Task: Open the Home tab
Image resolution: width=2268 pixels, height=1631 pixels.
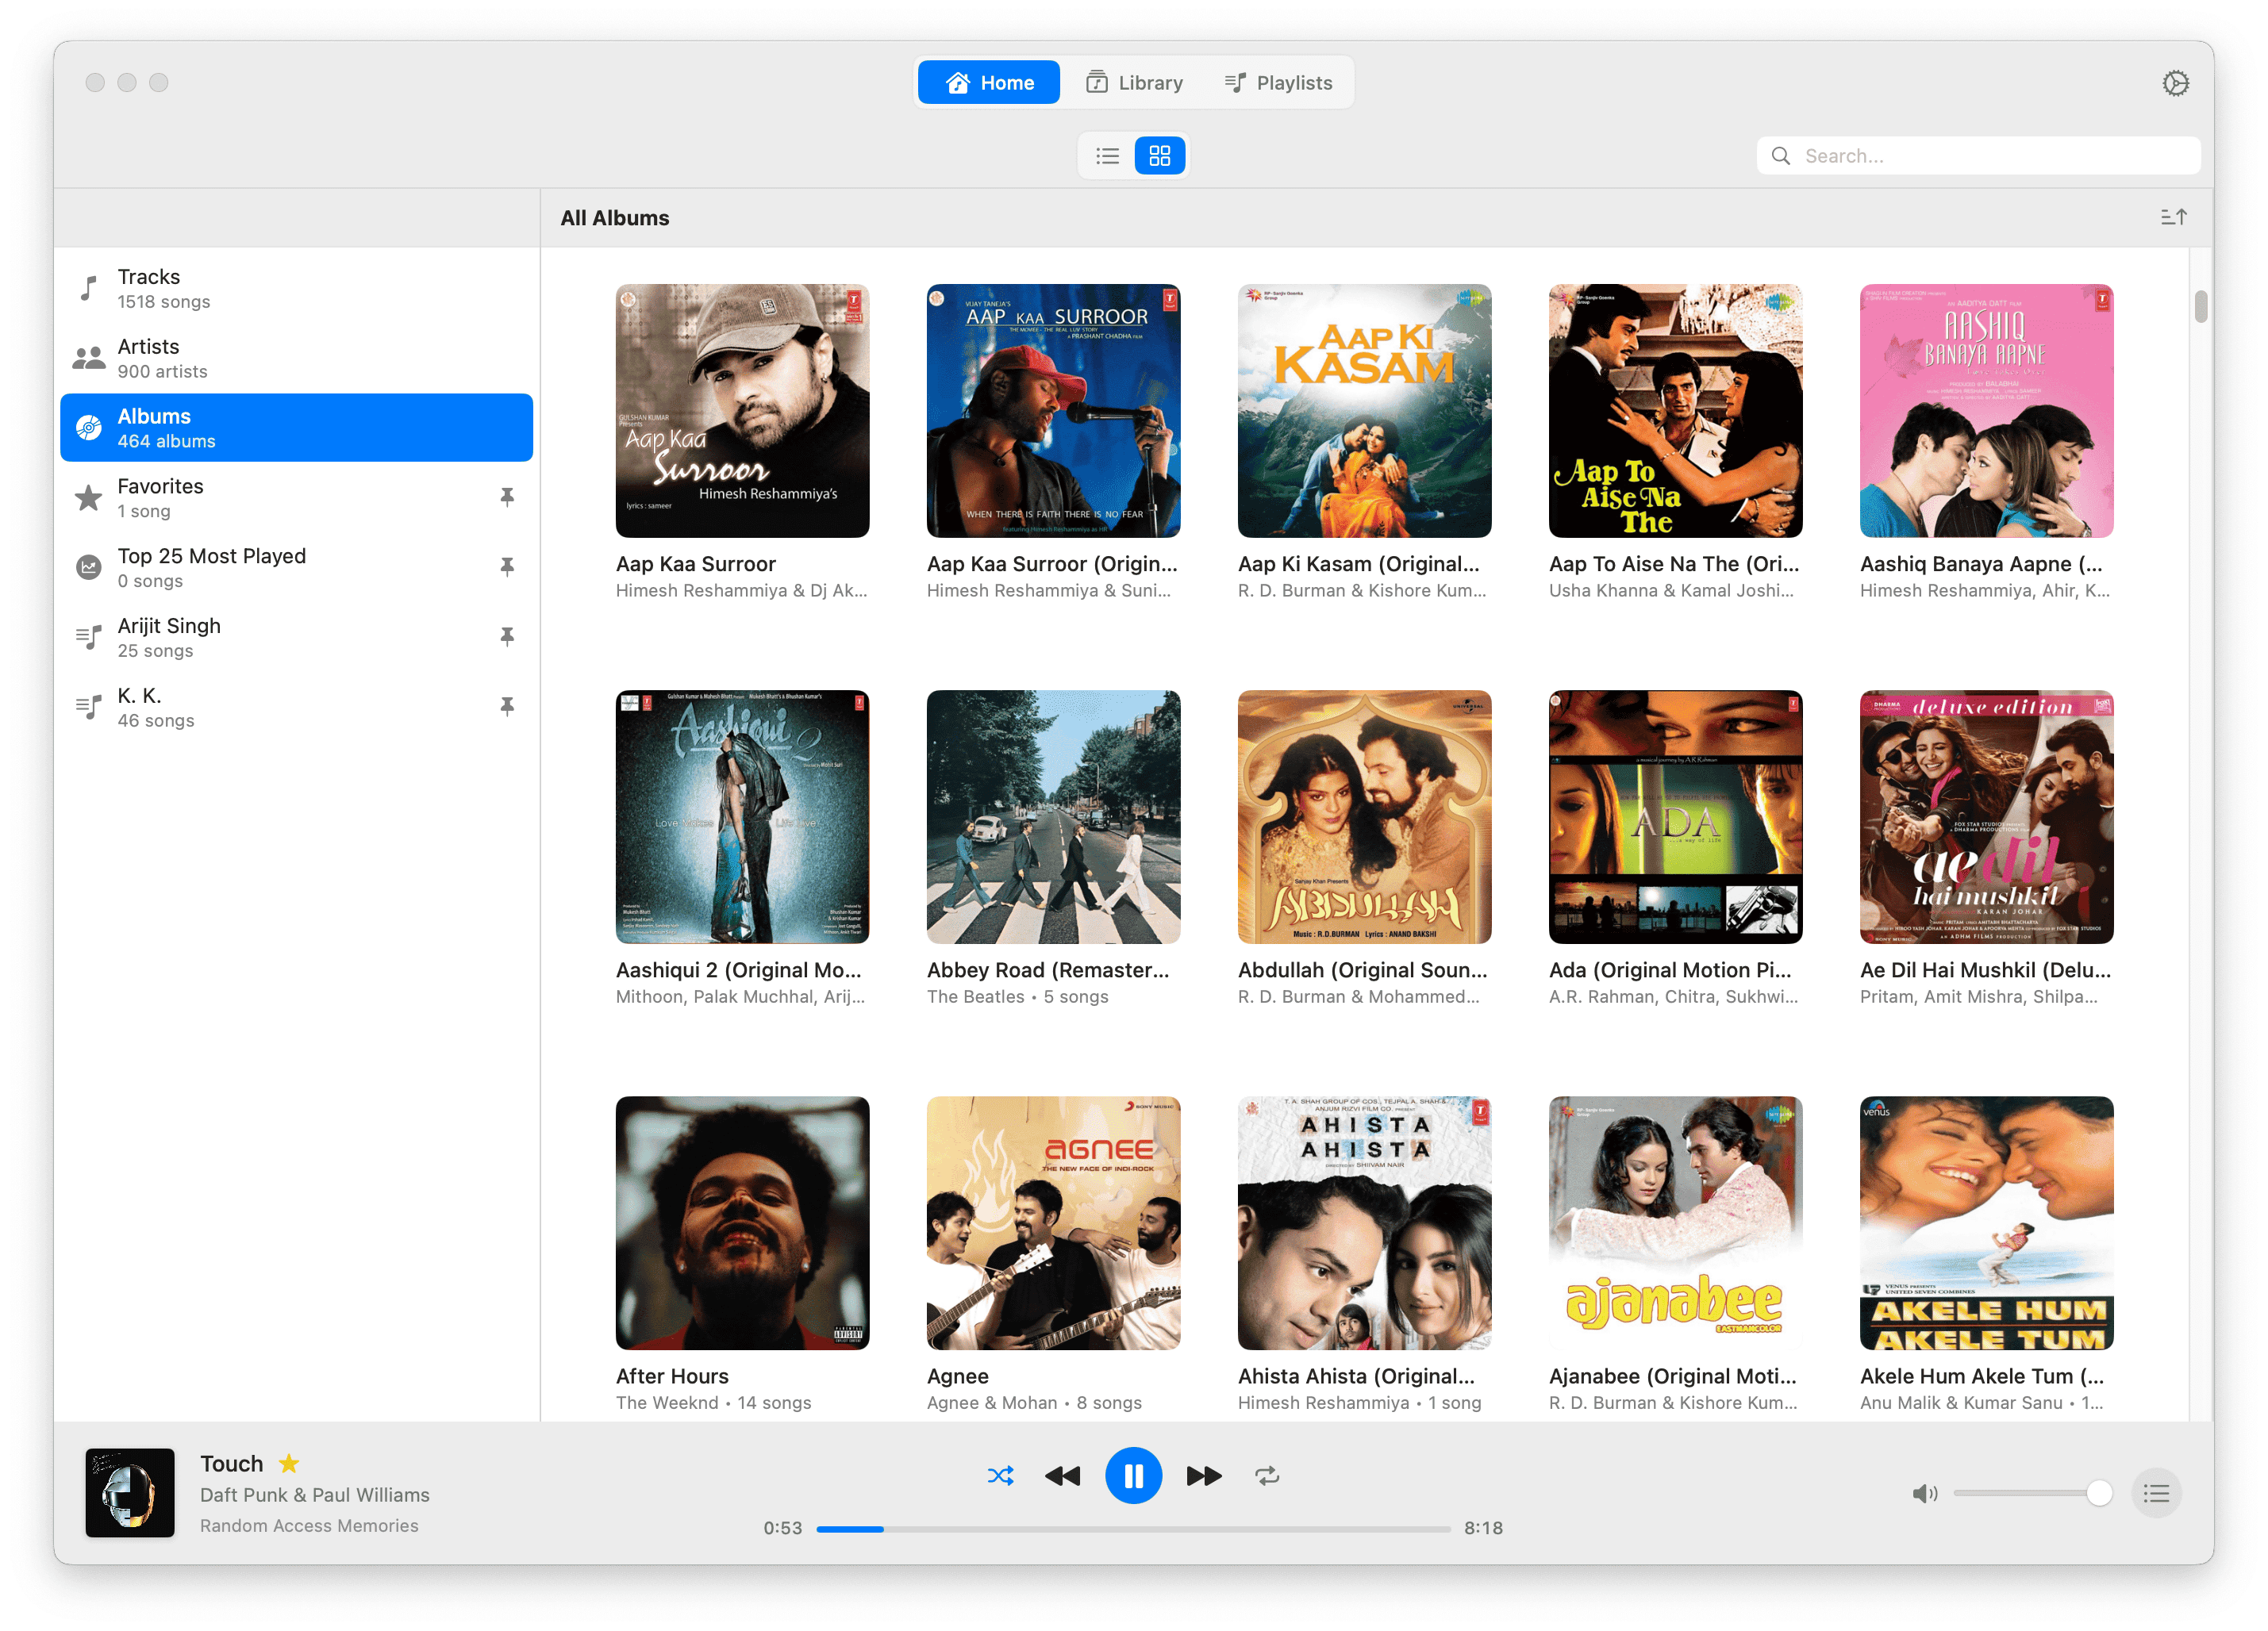Action: point(988,83)
